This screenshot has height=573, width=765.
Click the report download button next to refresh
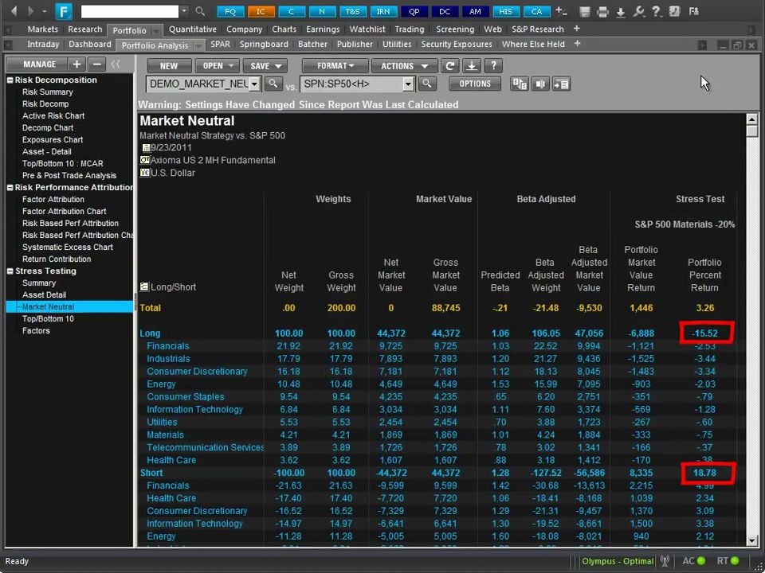pos(471,66)
